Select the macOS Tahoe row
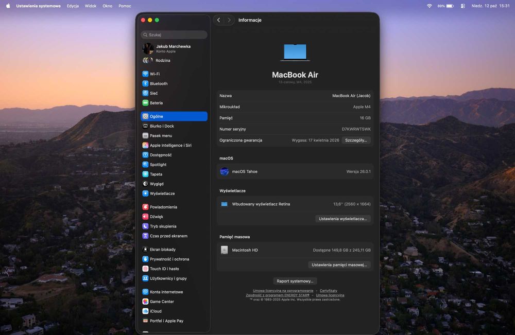Image resolution: width=515 pixels, height=335 pixels. (295, 171)
